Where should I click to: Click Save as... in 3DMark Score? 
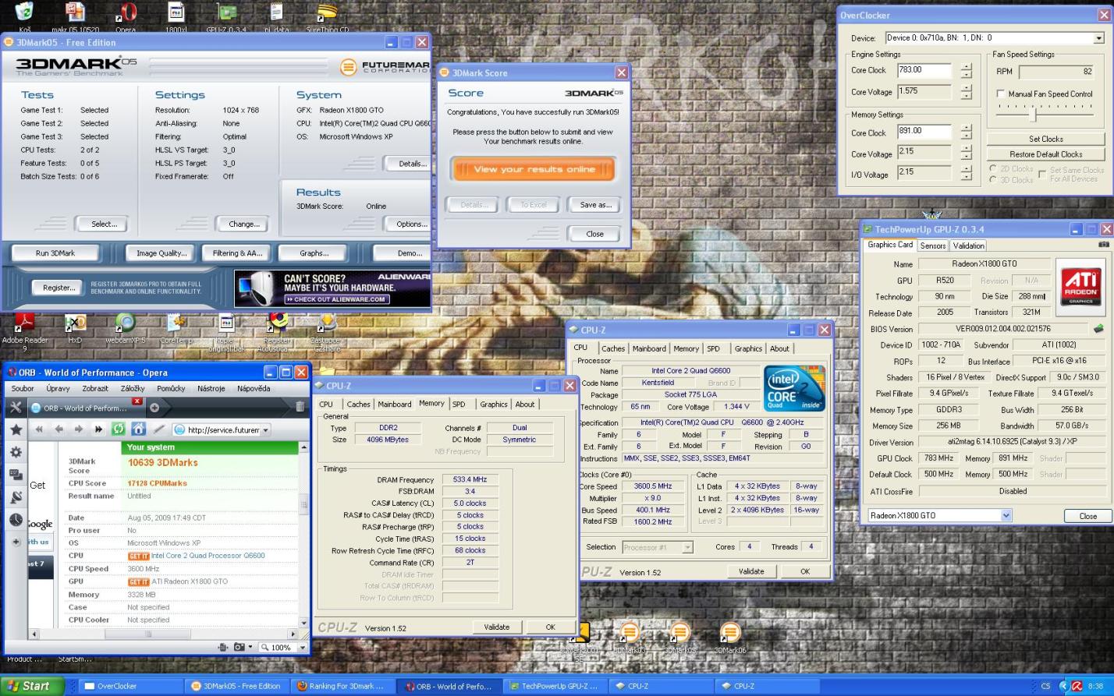tap(596, 205)
